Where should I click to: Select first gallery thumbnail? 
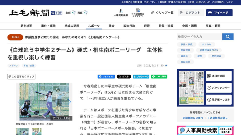pyautogui.click(x=22, y=131)
